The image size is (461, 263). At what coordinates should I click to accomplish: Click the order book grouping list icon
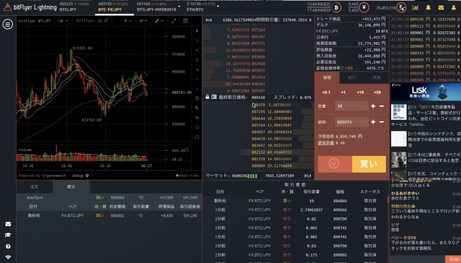(x=214, y=97)
